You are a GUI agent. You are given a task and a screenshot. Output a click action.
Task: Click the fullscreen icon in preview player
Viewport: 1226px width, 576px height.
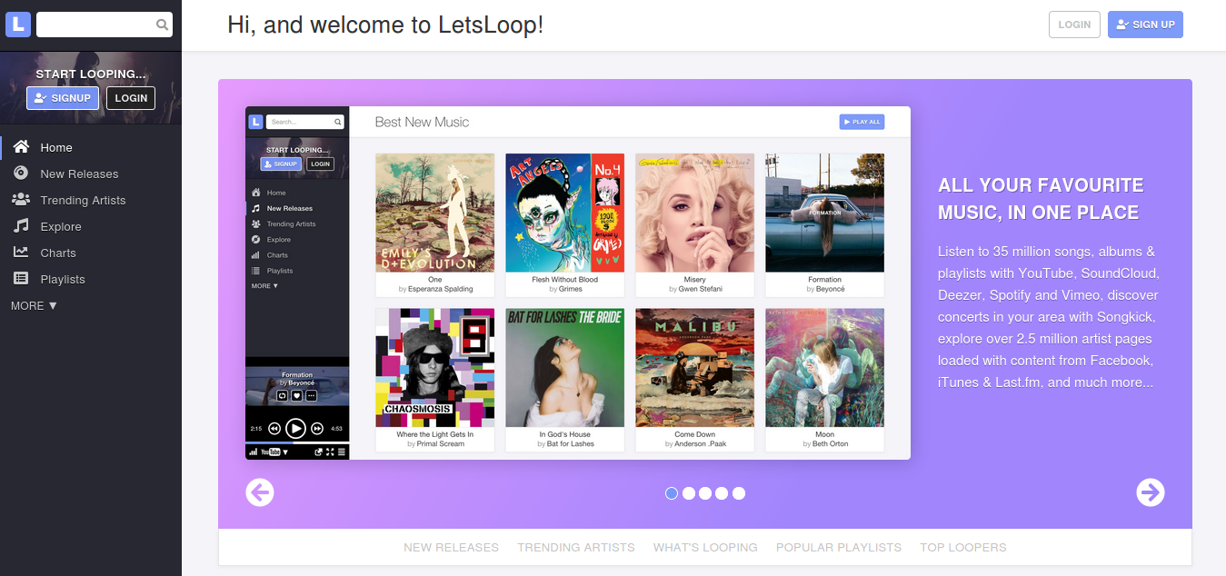click(x=330, y=452)
